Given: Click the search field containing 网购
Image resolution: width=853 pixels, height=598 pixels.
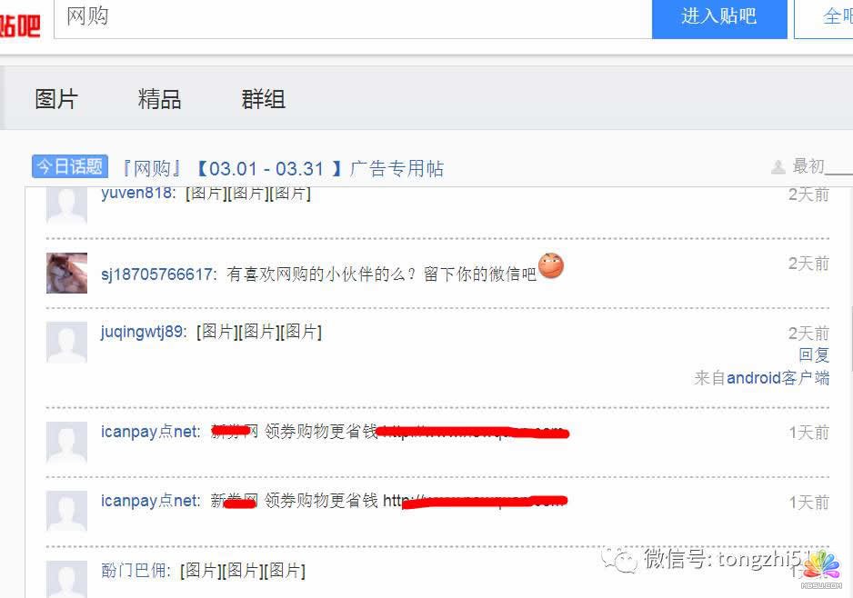Looking at the screenshot, I should click(x=353, y=19).
